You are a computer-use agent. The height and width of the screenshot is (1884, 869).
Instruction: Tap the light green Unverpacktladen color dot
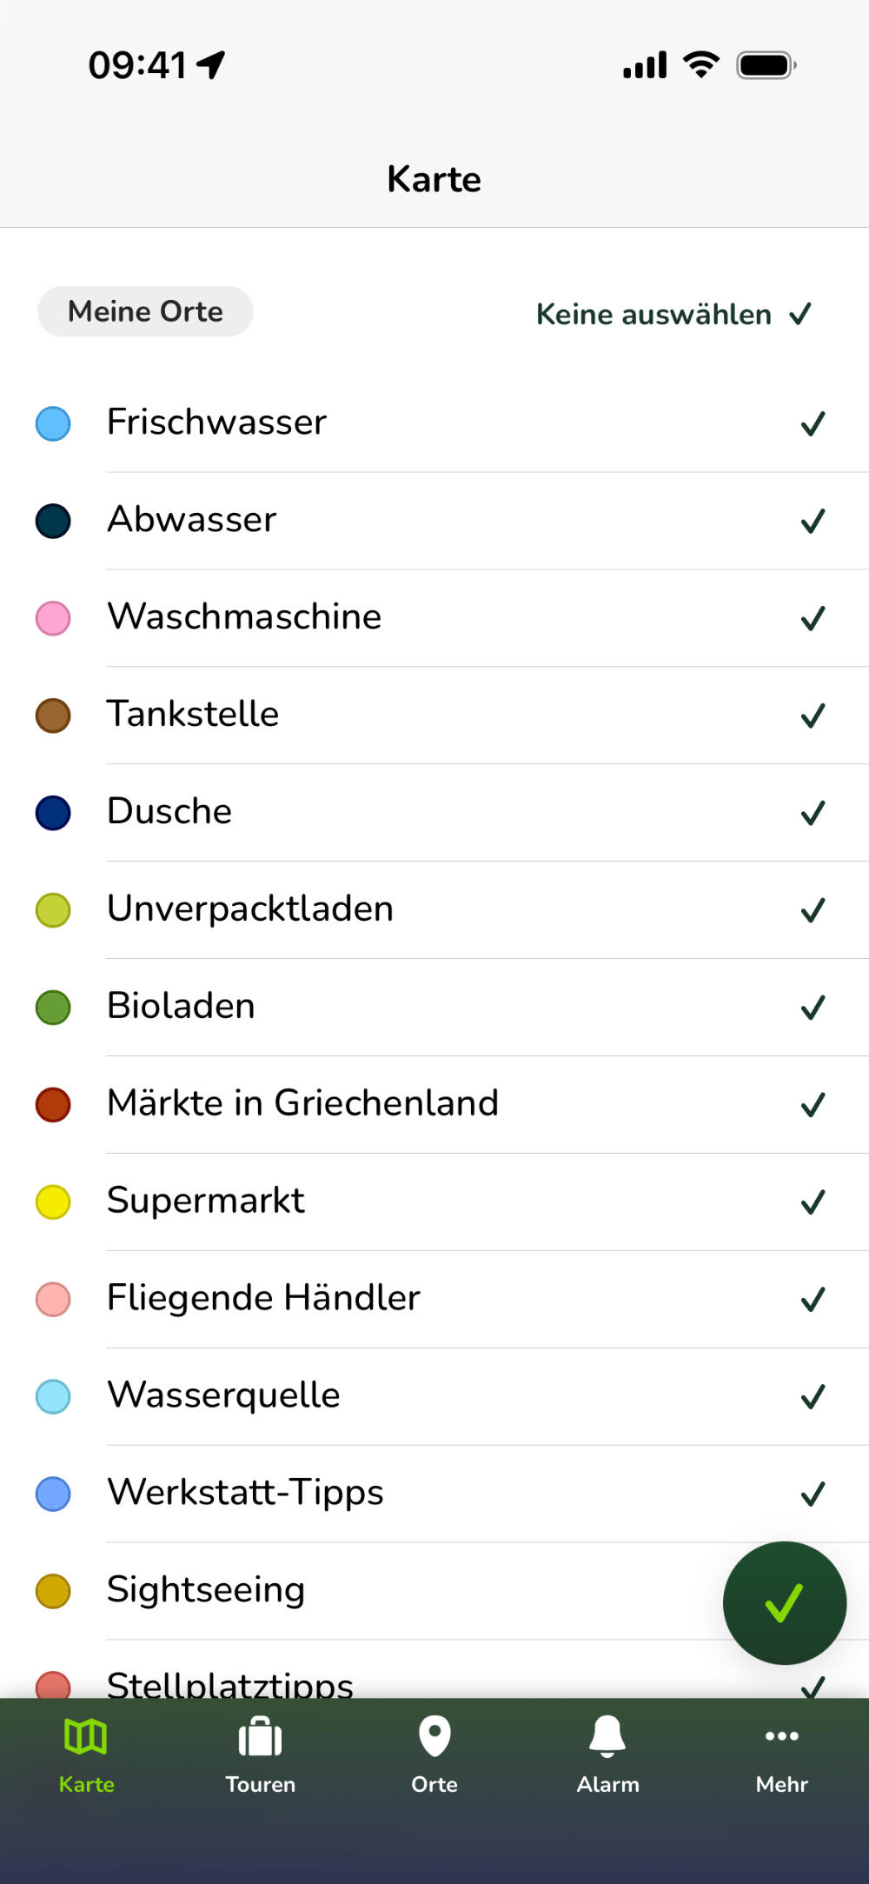click(x=53, y=910)
